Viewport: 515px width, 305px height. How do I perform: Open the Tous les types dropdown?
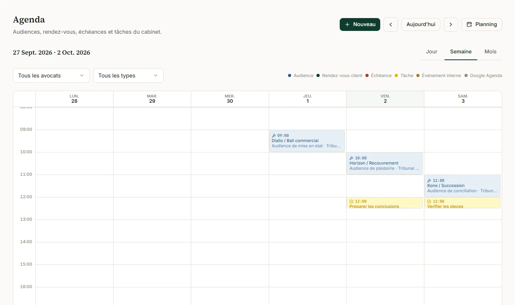[128, 75]
